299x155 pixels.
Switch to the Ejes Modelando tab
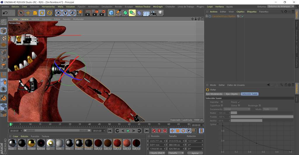pos(214,94)
